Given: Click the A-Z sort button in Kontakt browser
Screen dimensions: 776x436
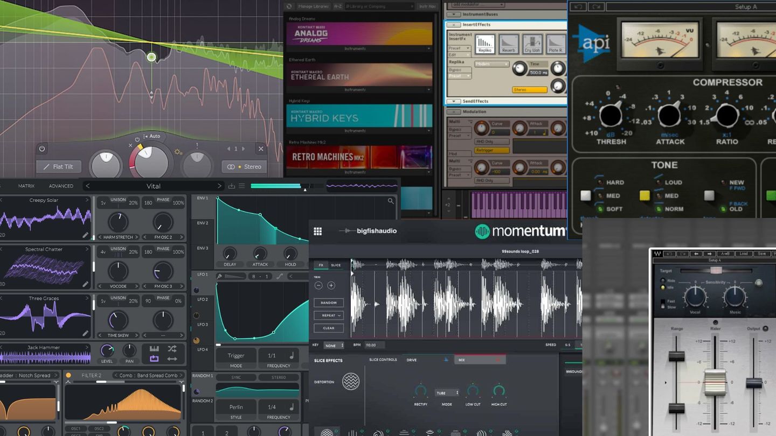Looking at the screenshot, I should pos(338,6).
